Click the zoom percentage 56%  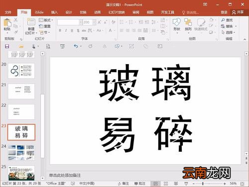tap(233, 184)
